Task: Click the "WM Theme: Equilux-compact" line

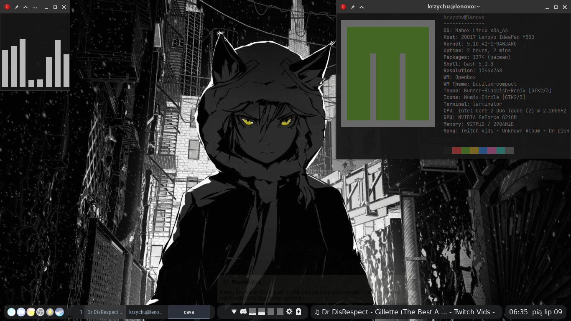Action: [x=480, y=84]
